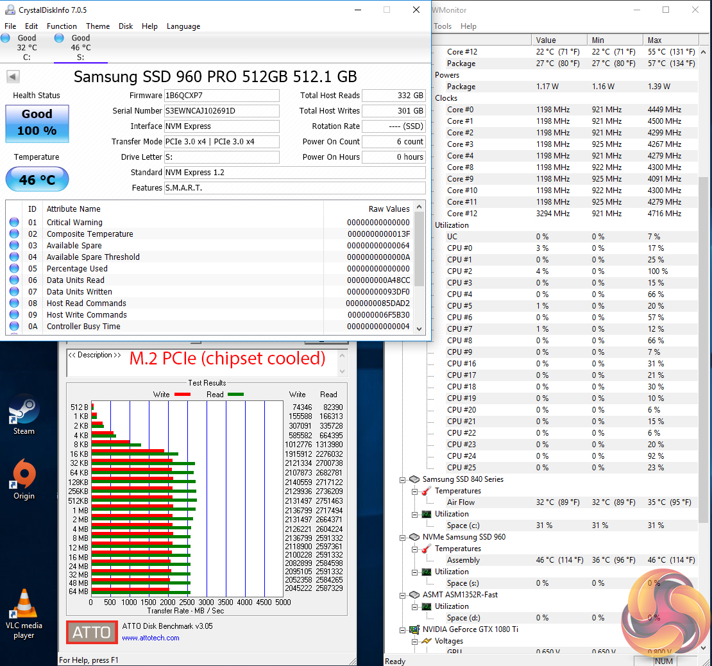Collapse Temperatures under Samsung SSD 840 Series
712x666 pixels.
click(414, 491)
